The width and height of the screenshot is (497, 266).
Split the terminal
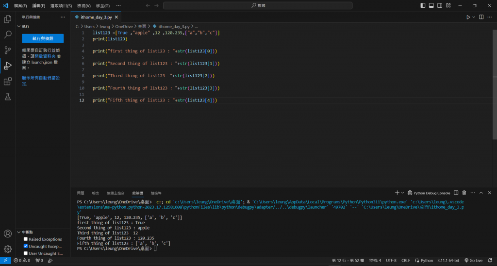click(456, 192)
